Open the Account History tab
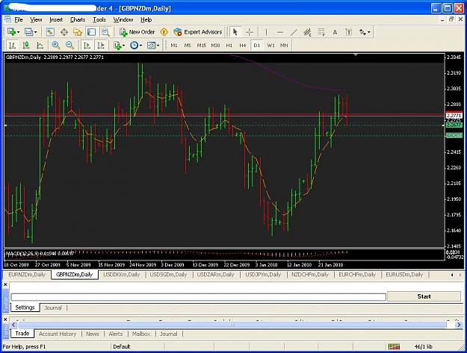Image resolution: width=467 pixels, height=353 pixels. (58, 334)
